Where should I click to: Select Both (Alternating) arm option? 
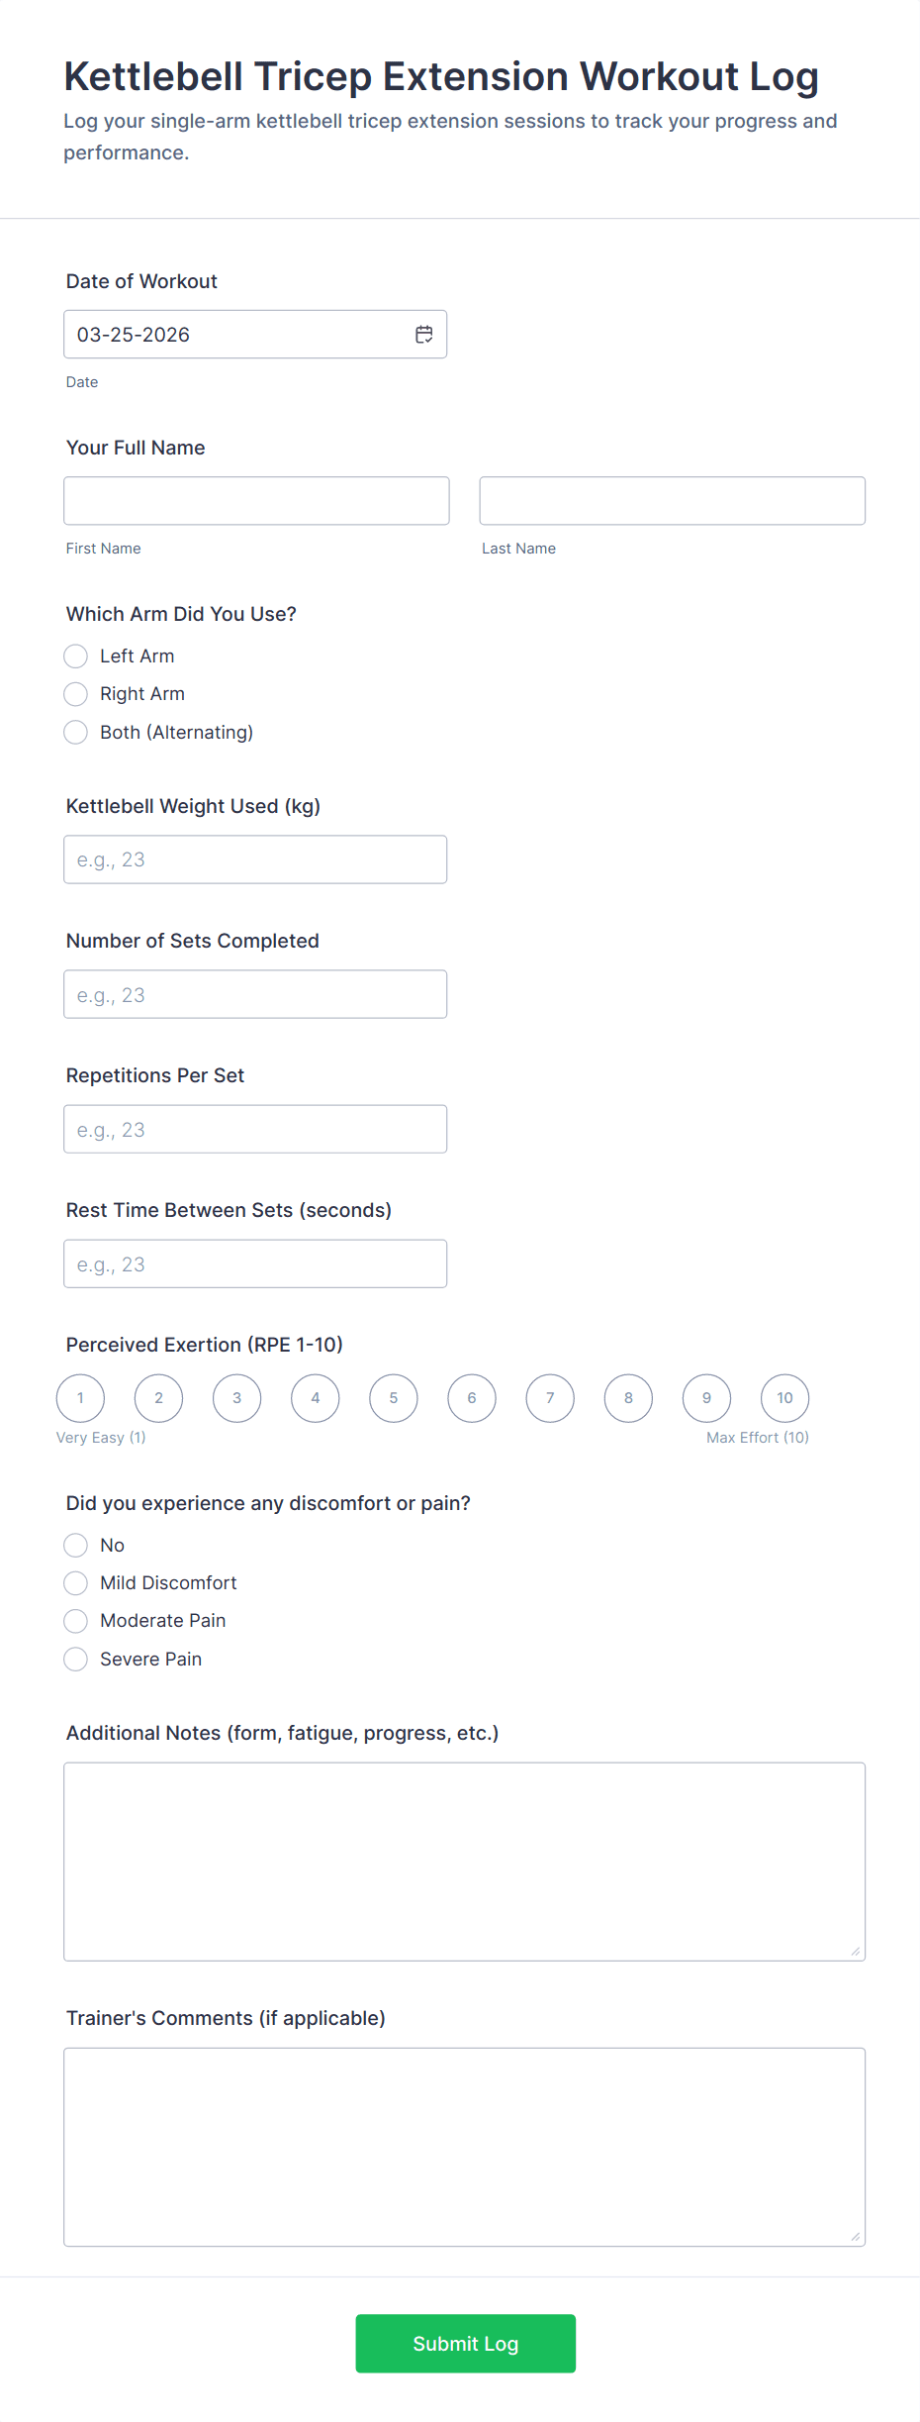(76, 733)
